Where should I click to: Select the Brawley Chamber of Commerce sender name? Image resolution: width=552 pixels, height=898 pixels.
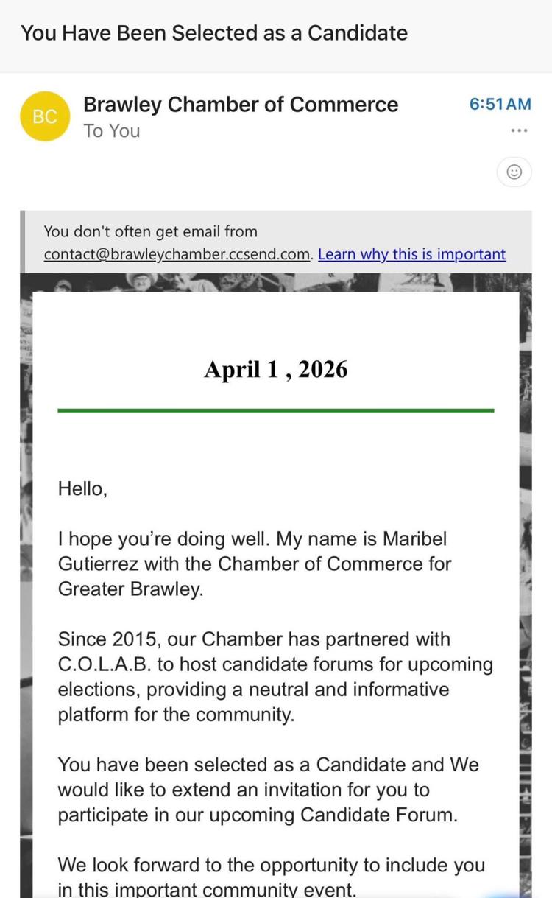pyautogui.click(x=241, y=105)
